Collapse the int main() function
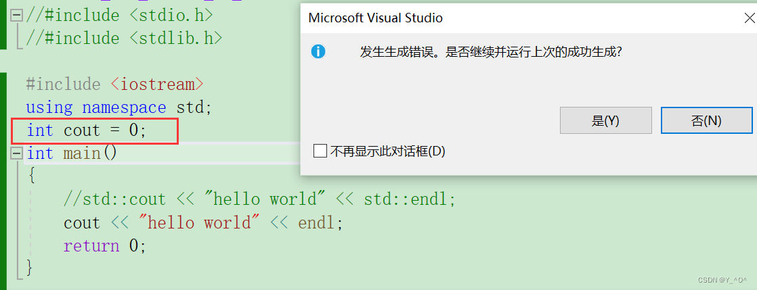 coord(17,153)
